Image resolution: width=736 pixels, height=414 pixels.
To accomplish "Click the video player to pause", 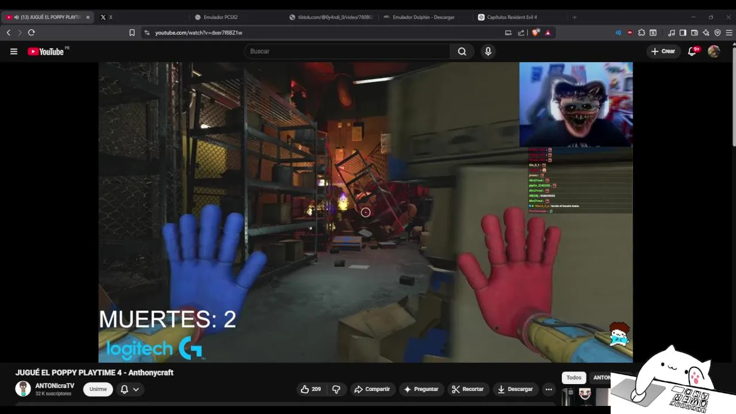I will pos(366,212).
